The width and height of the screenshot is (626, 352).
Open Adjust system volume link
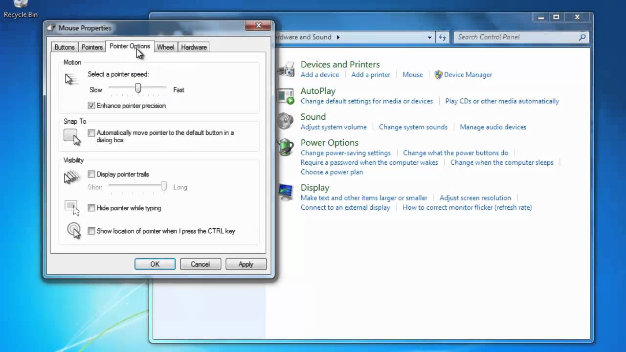334,127
